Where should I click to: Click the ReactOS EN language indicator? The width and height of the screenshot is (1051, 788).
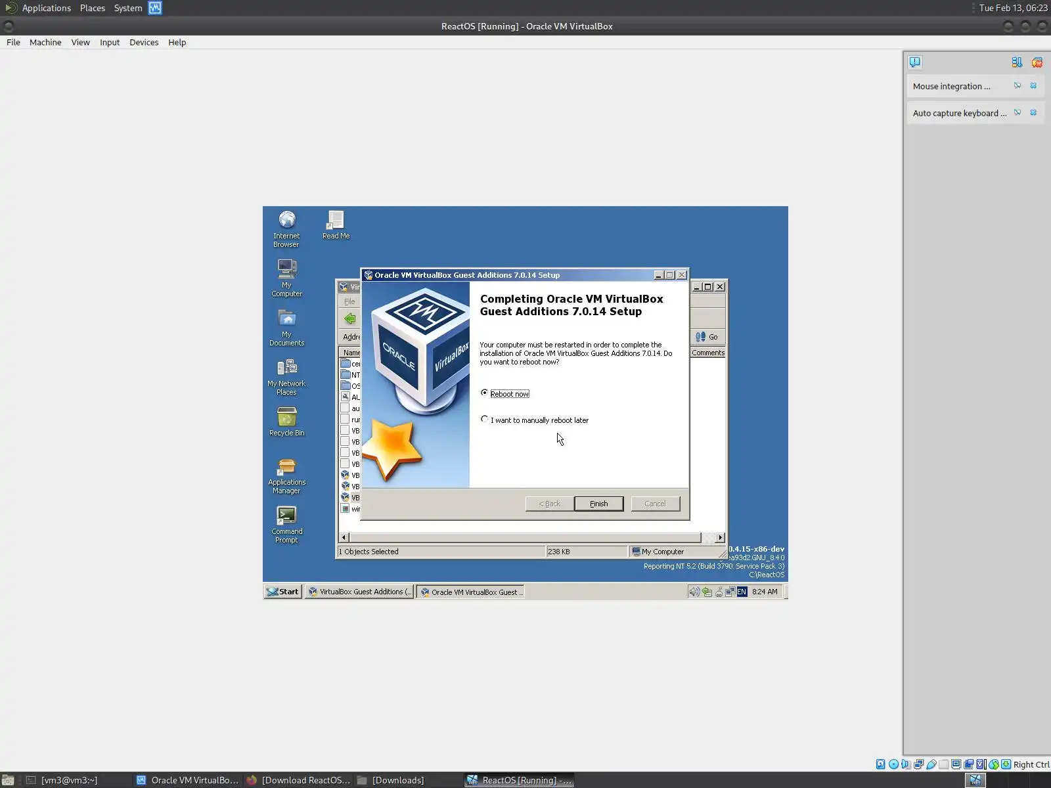(742, 592)
